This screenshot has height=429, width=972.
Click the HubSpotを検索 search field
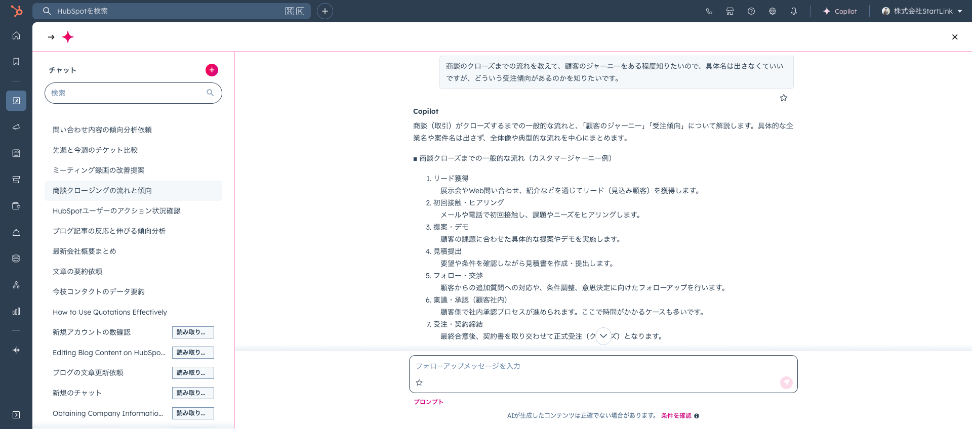pos(172,11)
